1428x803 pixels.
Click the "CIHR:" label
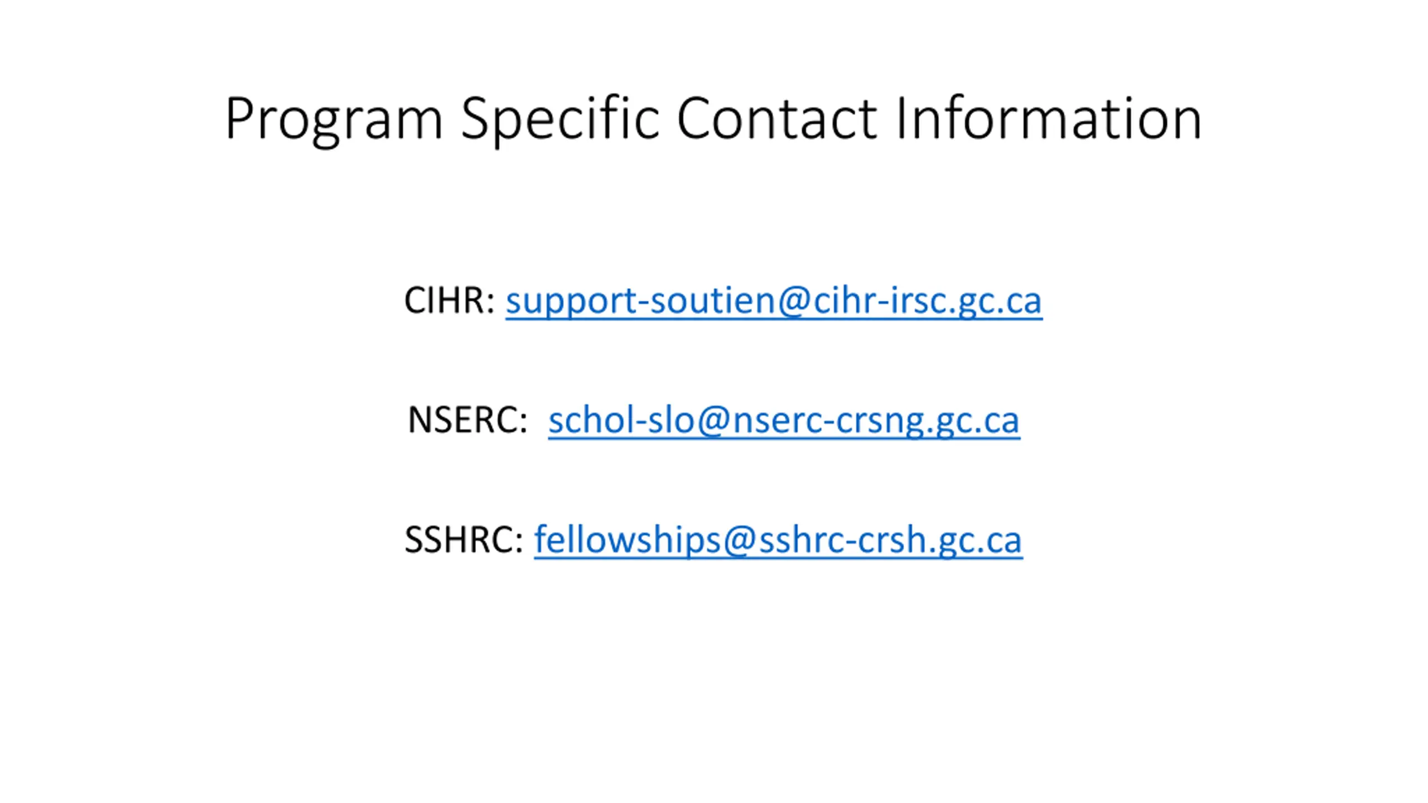tap(450, 301)
